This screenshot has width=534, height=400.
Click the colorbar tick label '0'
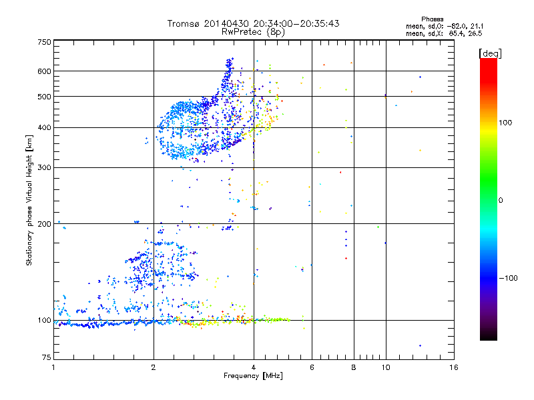coord(501,201)
